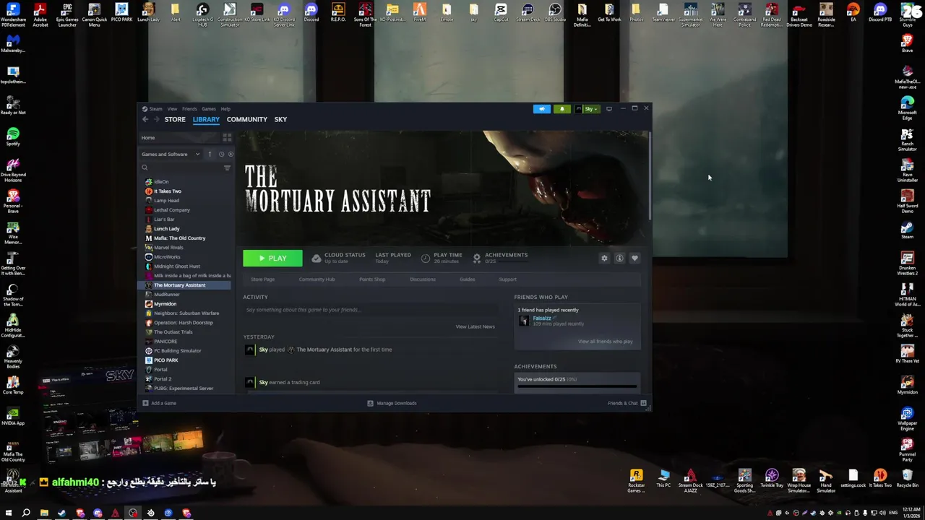Screen dimensions: 925x520
Task: Open the View menu in Steam
Action: [x=172, y=109]
